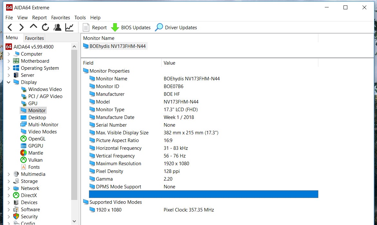Go up one level with Up arrow

click(34, 27)
